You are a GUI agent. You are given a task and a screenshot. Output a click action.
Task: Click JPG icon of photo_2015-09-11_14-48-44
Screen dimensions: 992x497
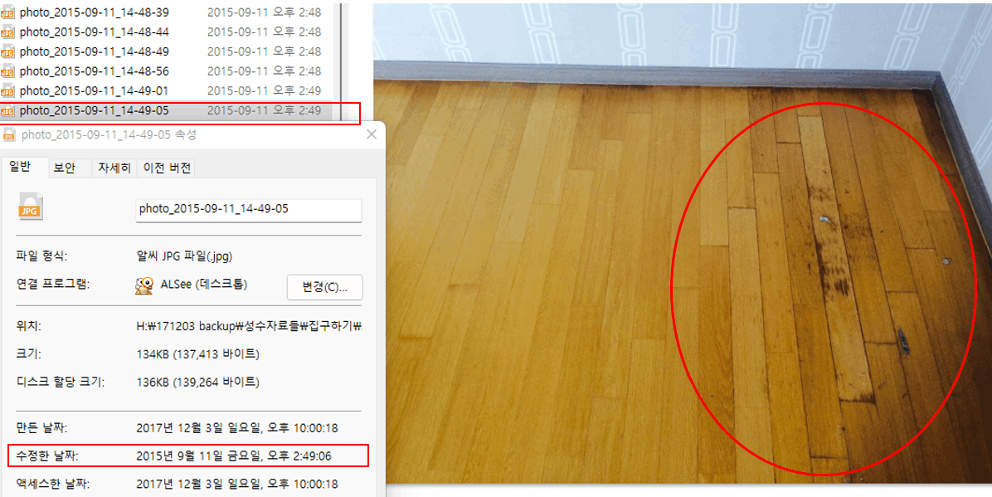8,32
